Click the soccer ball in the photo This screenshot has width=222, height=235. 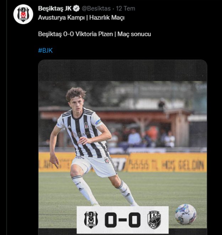tap(186, 214)
